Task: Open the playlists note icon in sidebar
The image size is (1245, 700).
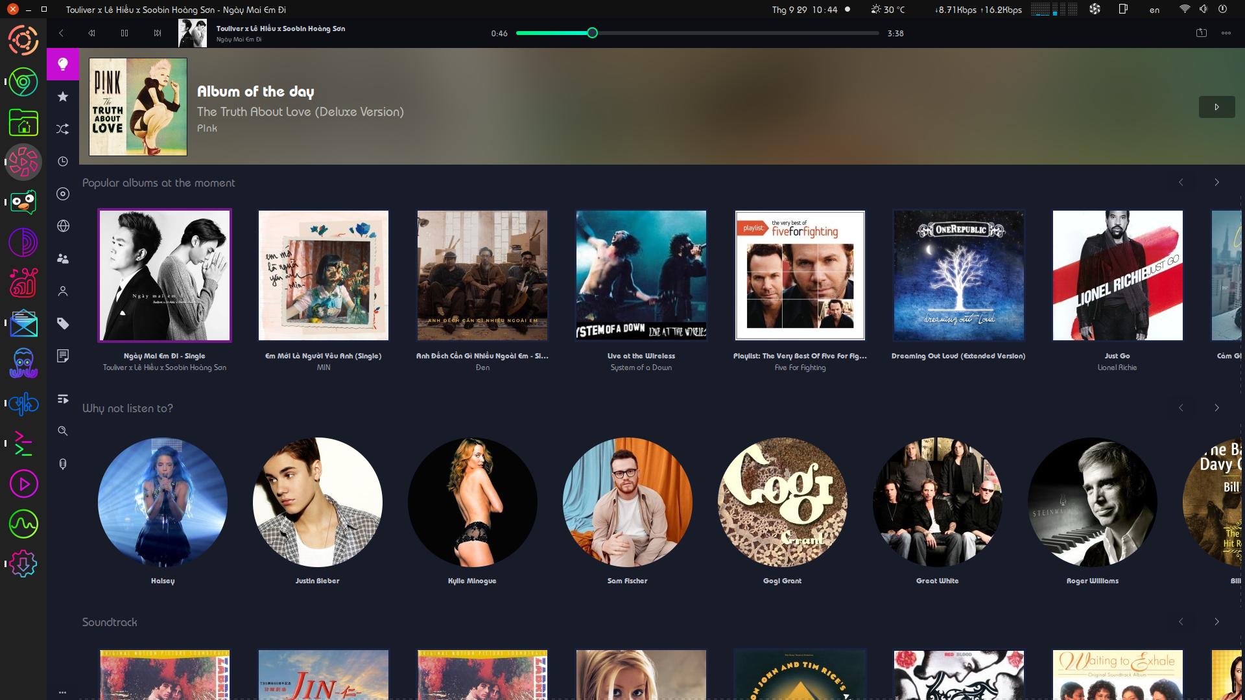Action: [x=63, y=356]
